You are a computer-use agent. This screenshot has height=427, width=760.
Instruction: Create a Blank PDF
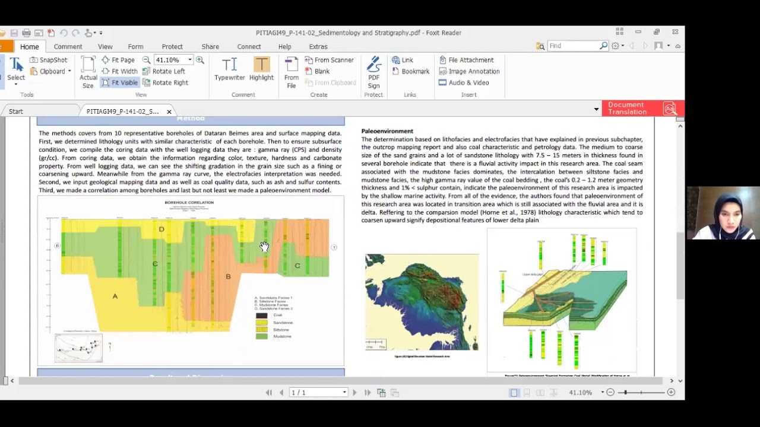click(317, 71)
